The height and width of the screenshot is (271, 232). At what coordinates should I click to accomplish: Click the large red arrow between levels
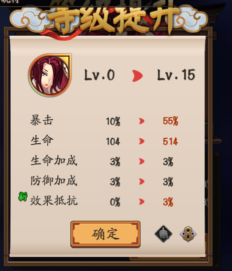coord(137,76)
